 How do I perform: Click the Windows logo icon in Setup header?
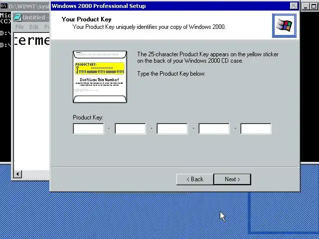tap(284, 25)
